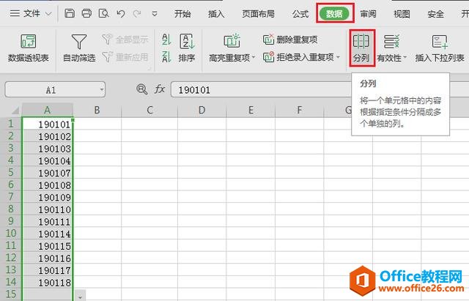The width and height of the screenshot is (469, 301).
Task: Select column A header
Action: (48, 110)
